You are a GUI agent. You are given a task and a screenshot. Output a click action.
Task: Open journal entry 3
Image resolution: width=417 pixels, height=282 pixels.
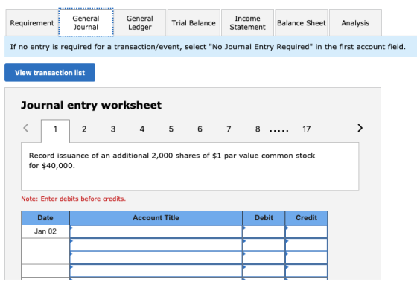113,129
